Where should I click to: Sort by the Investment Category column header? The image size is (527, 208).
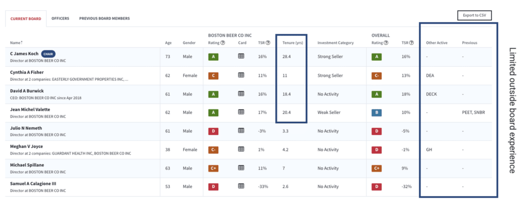point(336,43)
